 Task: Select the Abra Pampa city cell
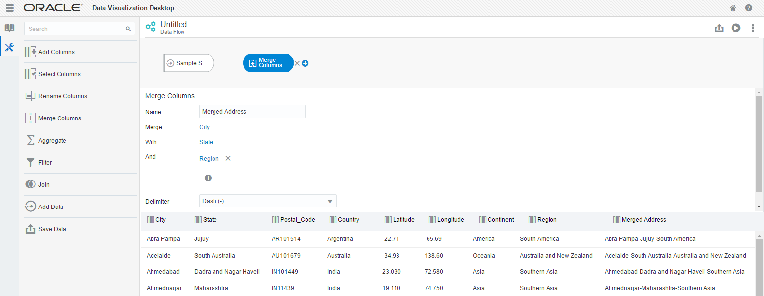pyautogui.click(x=163, y=239)
